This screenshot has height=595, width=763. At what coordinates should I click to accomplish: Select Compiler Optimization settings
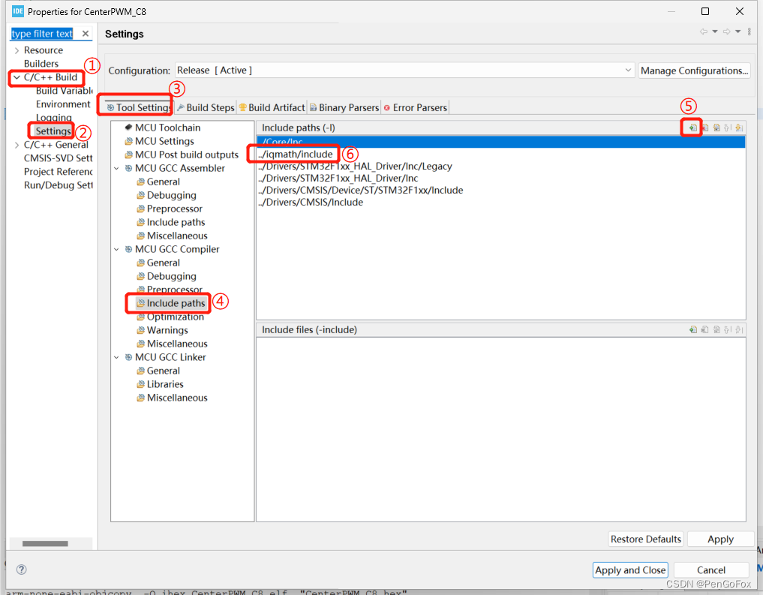pyautogui.click(x=170, y=317)
